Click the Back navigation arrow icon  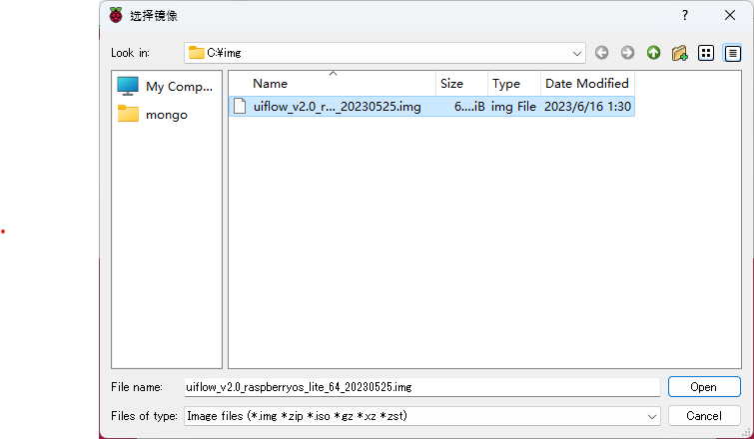[601, 53]
